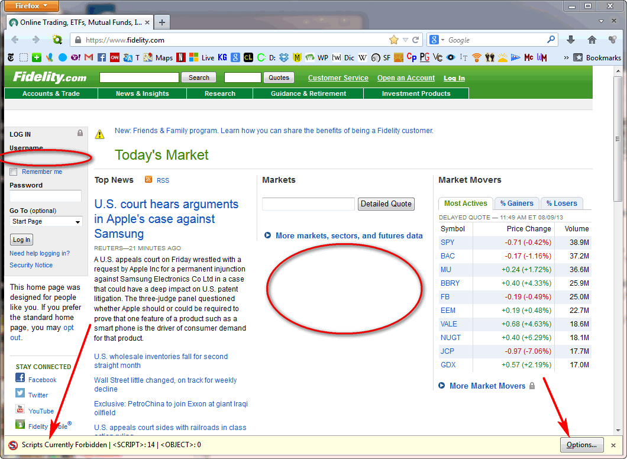
Task: Click the Need help logging in? link
Action: [x=40, y=254]
